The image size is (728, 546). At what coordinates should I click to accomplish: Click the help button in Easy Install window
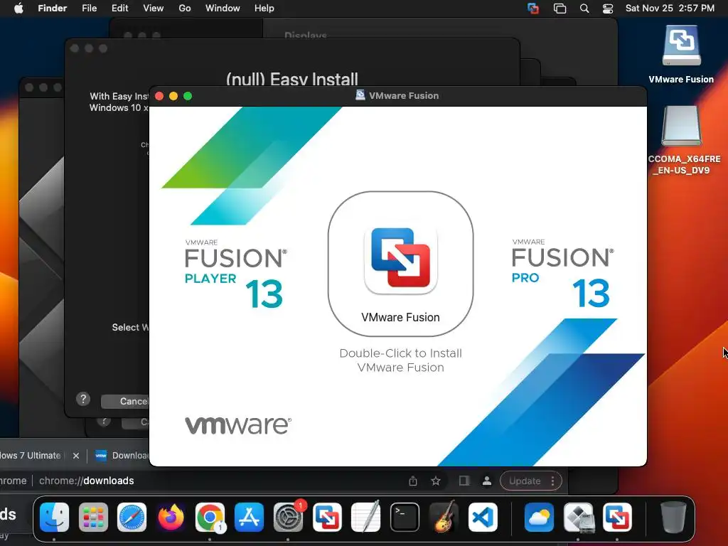tap(83, 399)
